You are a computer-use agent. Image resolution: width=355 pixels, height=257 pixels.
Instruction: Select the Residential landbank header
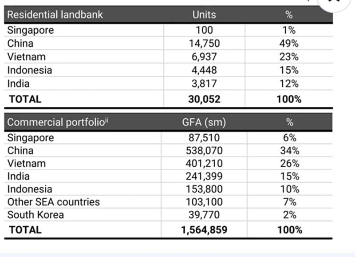pyautogui.click(x=55, y=15)
